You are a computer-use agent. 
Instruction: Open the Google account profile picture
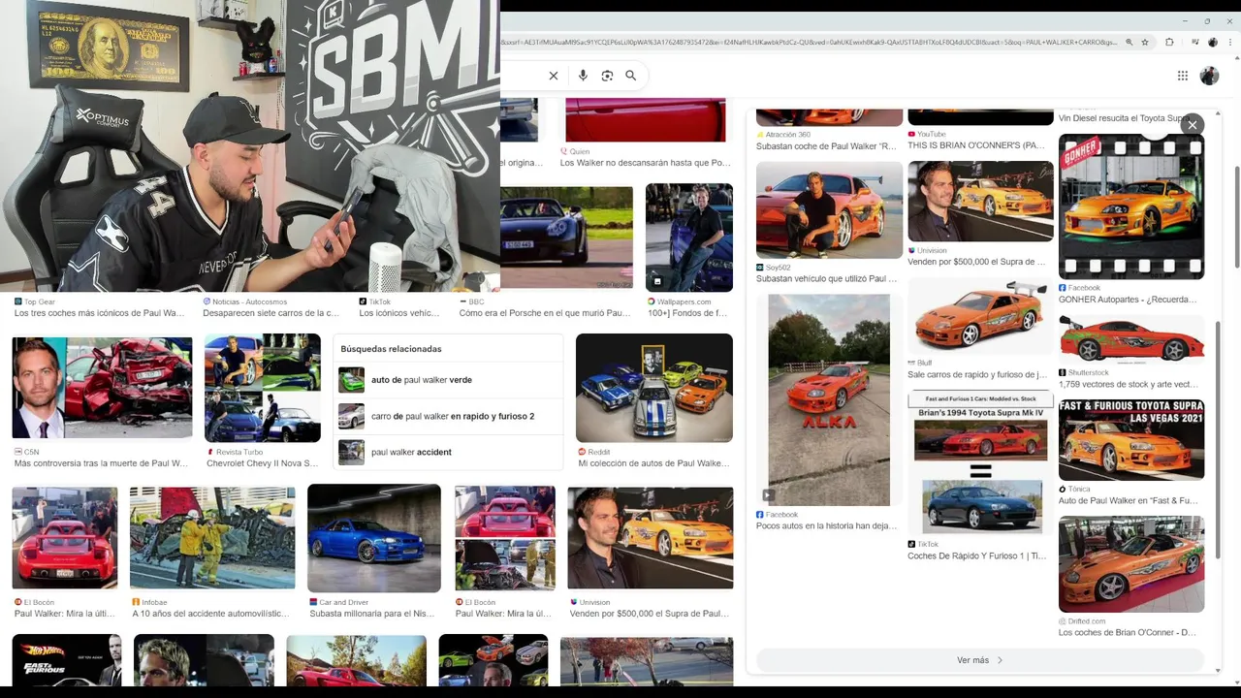click(x=1209, y=76)
